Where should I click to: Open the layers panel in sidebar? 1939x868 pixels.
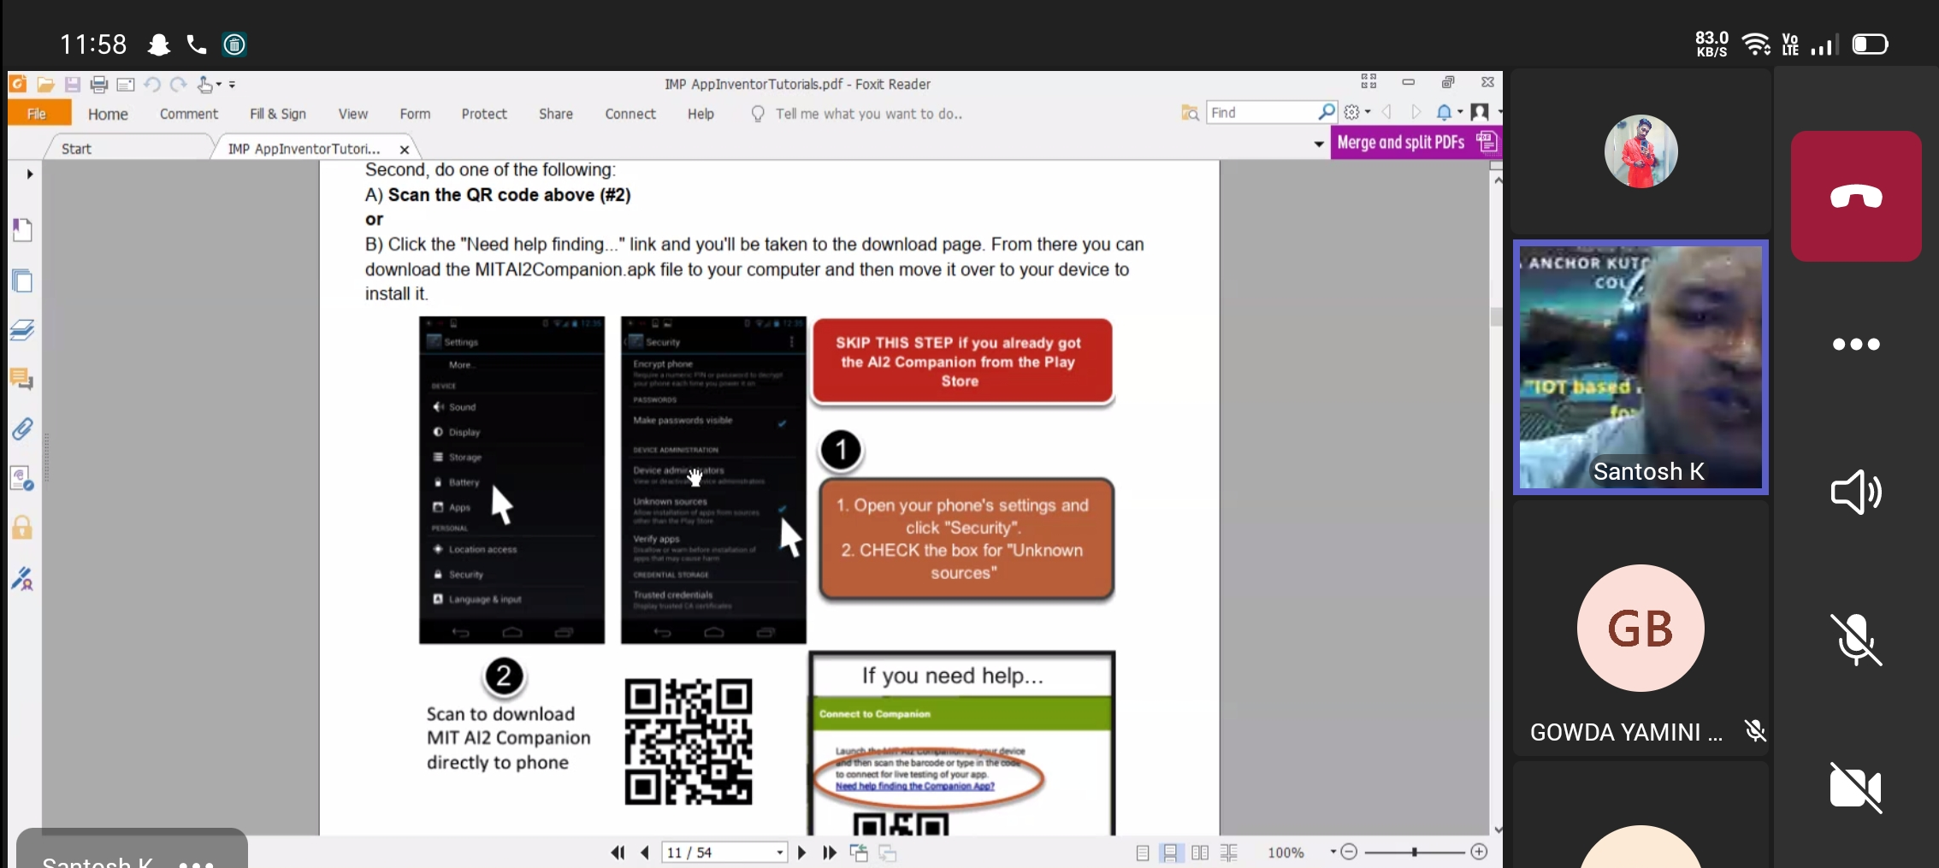(22, 330)
